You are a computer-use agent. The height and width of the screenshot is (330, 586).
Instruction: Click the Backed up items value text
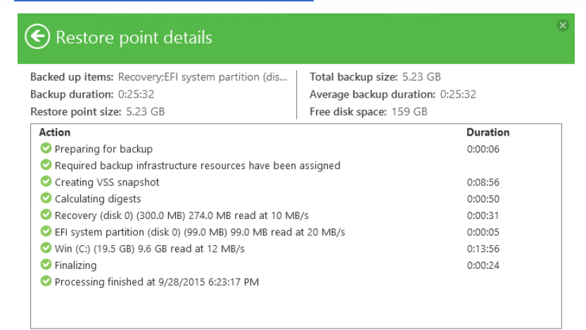tap(202, 77)
